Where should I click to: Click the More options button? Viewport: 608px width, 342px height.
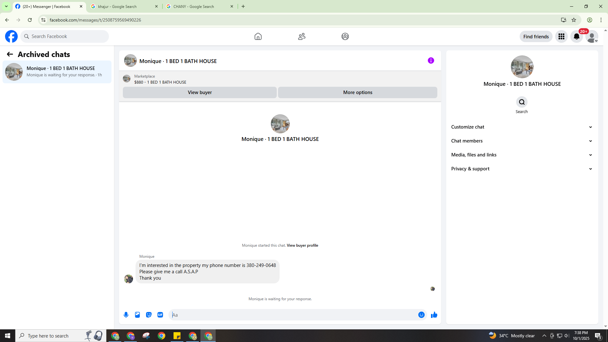(x=358, y=92)
